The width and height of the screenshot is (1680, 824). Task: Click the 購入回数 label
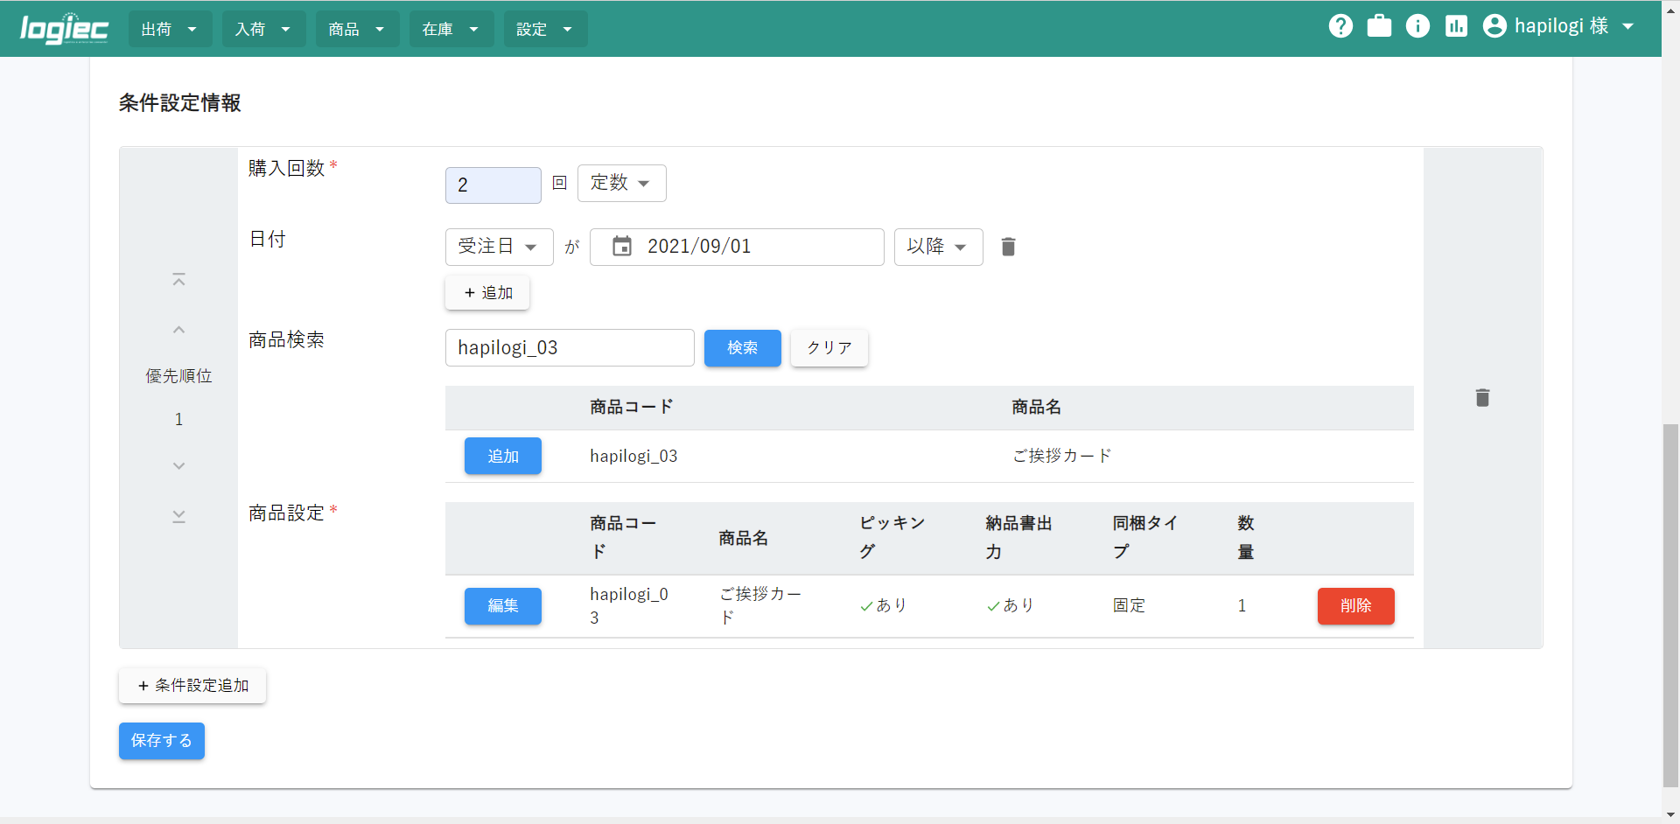click(286, 168)
